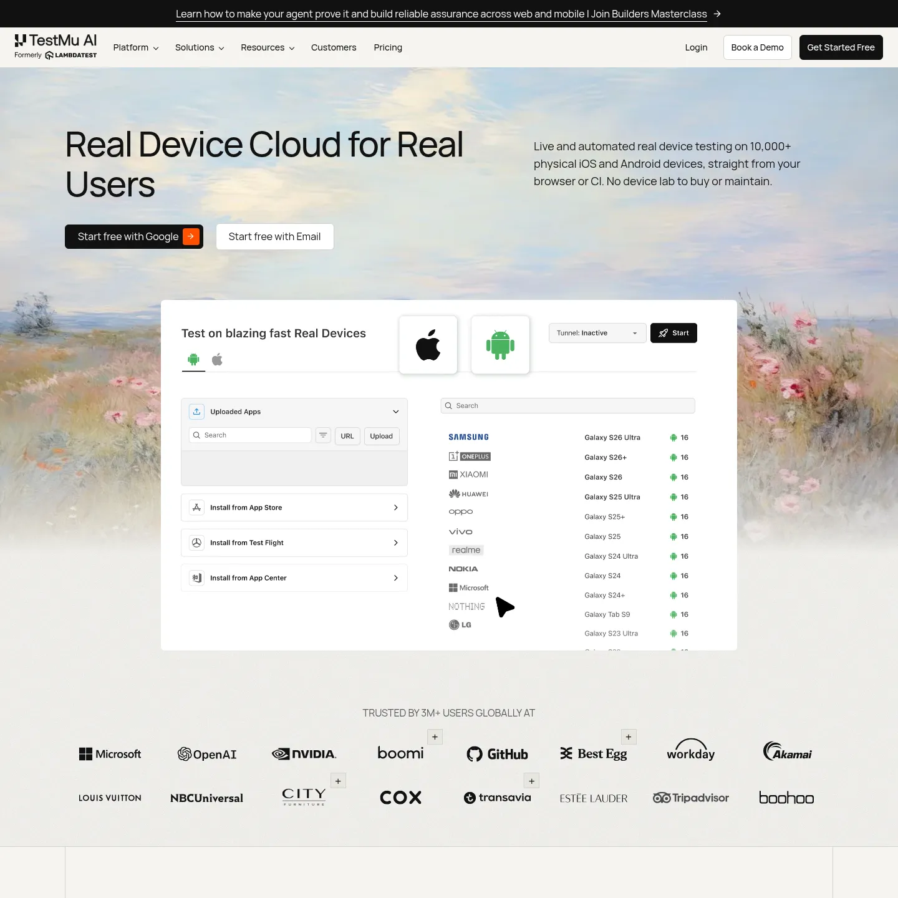This screenshot has width=898, height=898.
Task: Choose the LG brand logo
Action: 460,625
